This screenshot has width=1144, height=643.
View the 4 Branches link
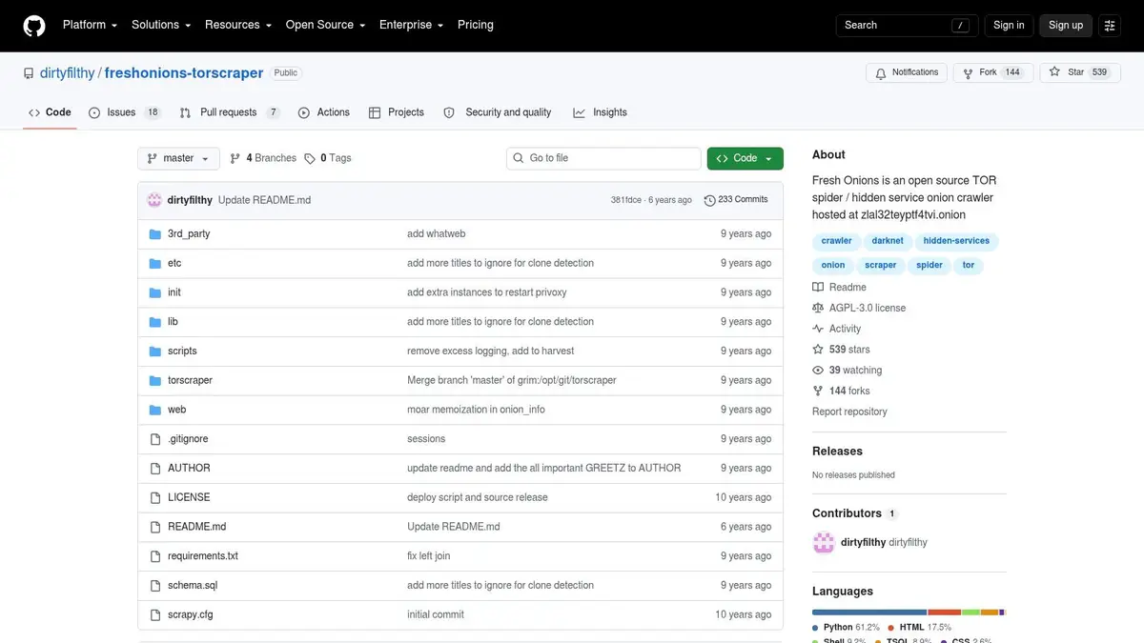pyautogui.click(x=264, y=158)
